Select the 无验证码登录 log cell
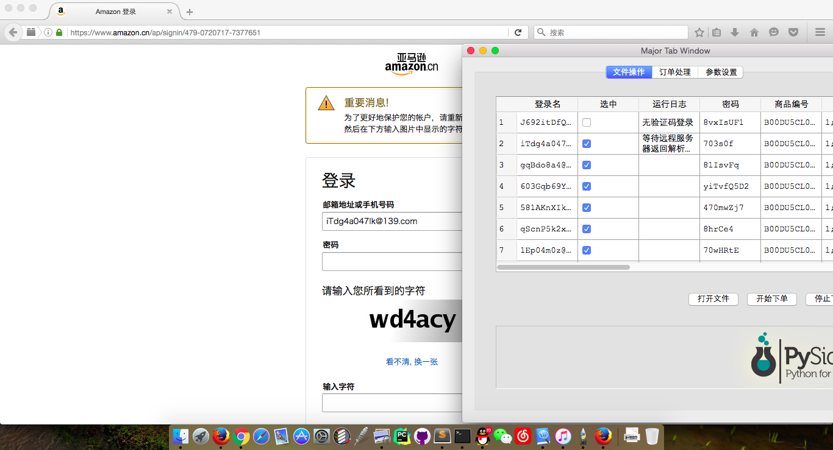This screenshot has width=833, height=450. (x=670, y=122)
